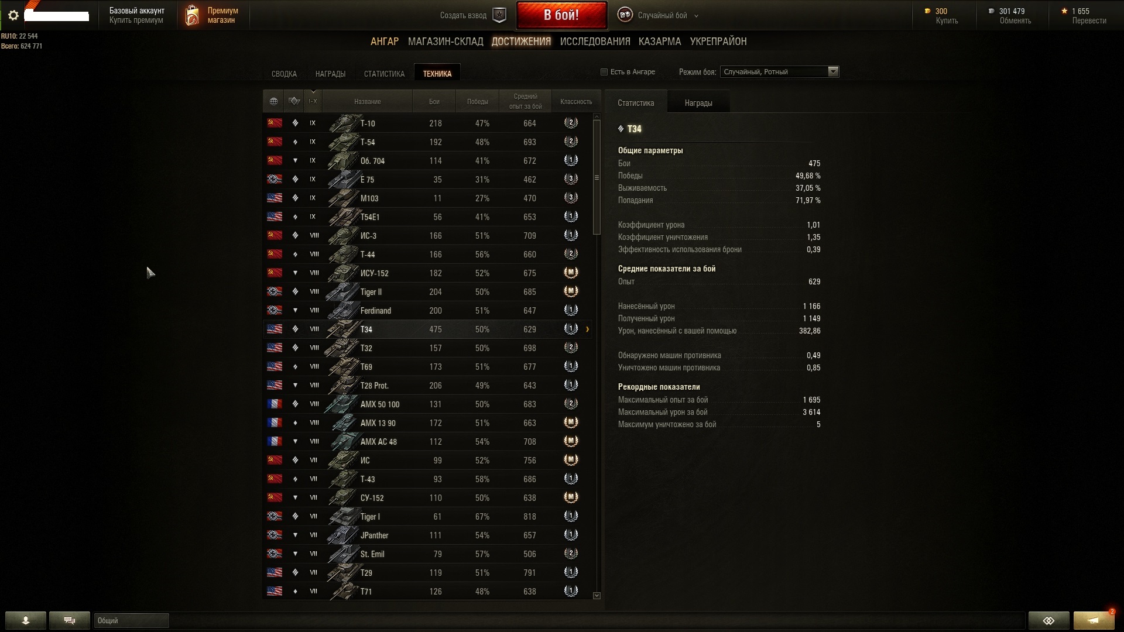
Task: Enable the 'Есть в Ангаре' checkbox
Action: click(604, 72)
